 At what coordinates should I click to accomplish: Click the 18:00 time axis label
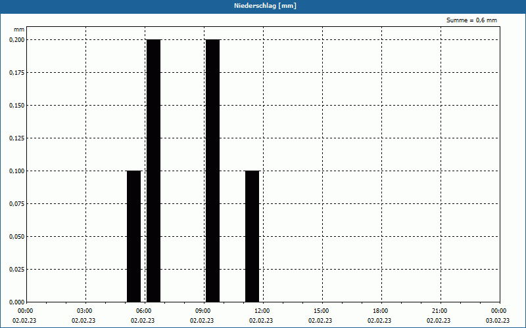(381, 311)
